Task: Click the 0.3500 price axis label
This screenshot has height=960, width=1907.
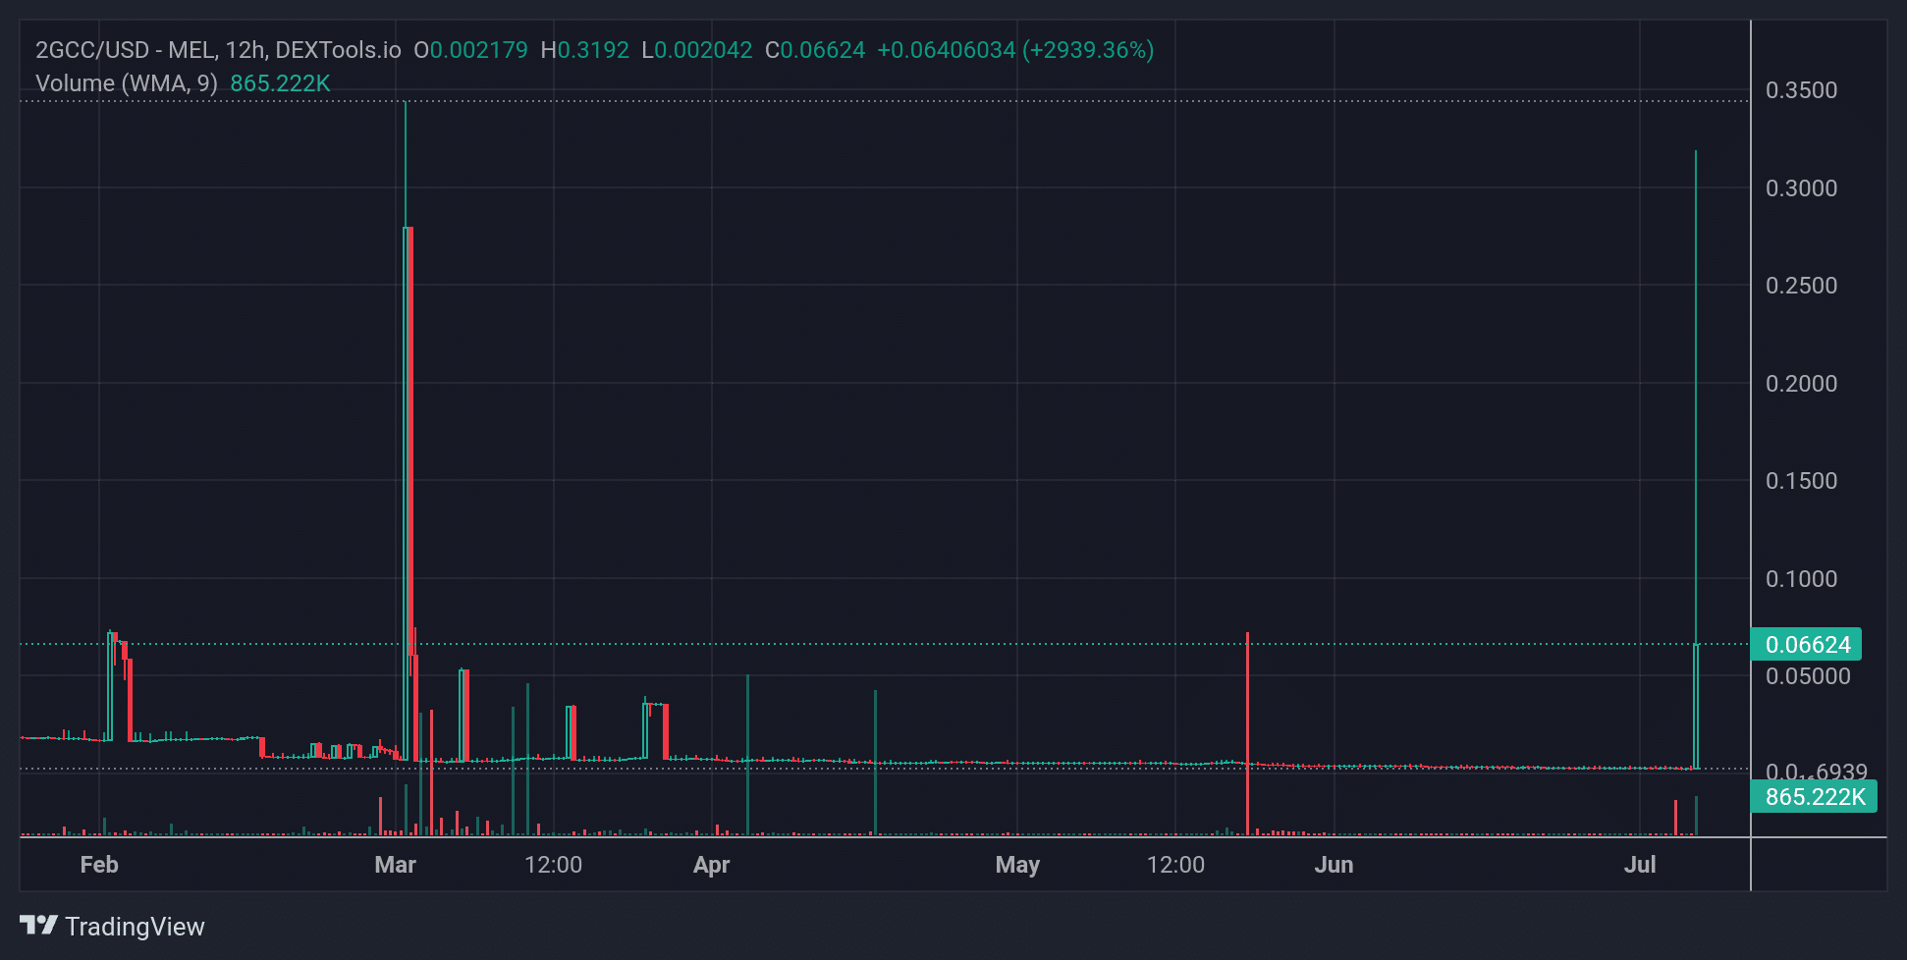Action: click(x=1801, y=90)
